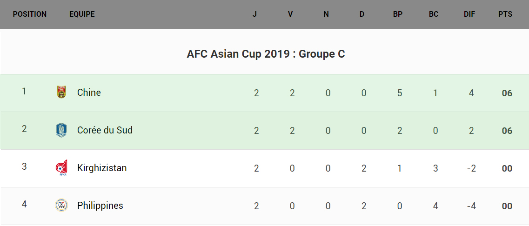The image size is (529, 226).
Task: Click the Philippines federation badge
Action: click(61, 206)
